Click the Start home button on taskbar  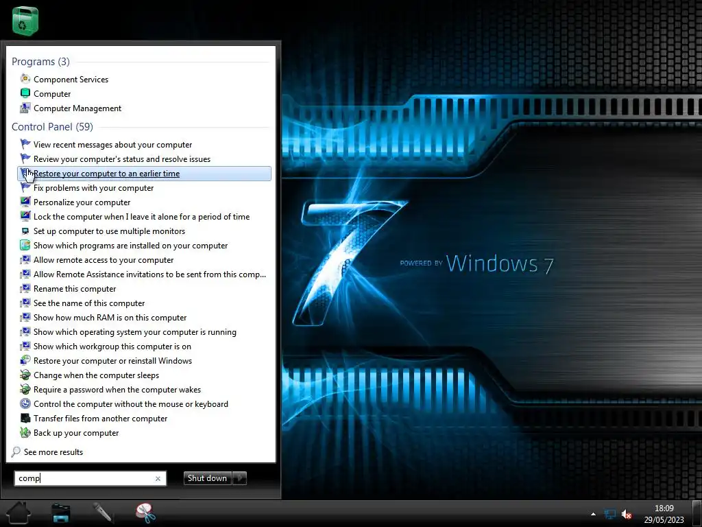(x=19, y=512)
